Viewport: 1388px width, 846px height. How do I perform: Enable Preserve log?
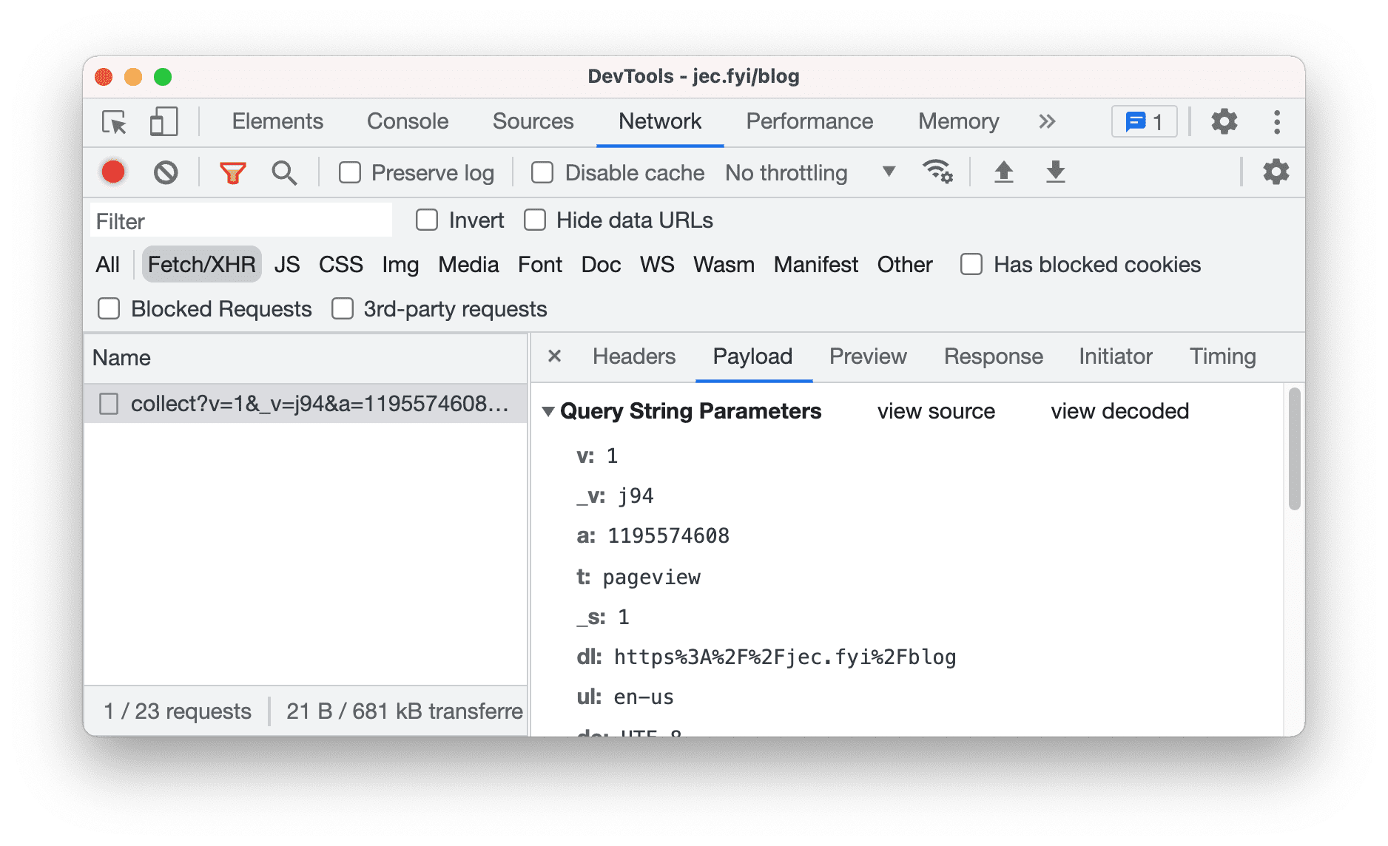tap(349, 172)
